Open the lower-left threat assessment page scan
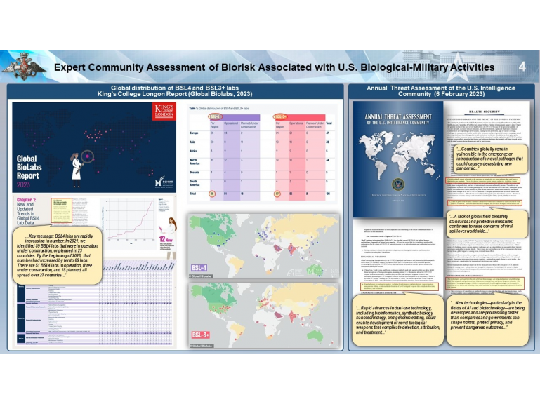This screenshot has width=540, height=404. 397,258
